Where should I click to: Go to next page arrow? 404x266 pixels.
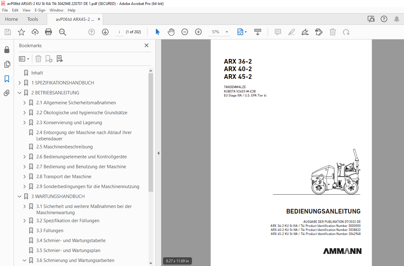click(105, 32)
